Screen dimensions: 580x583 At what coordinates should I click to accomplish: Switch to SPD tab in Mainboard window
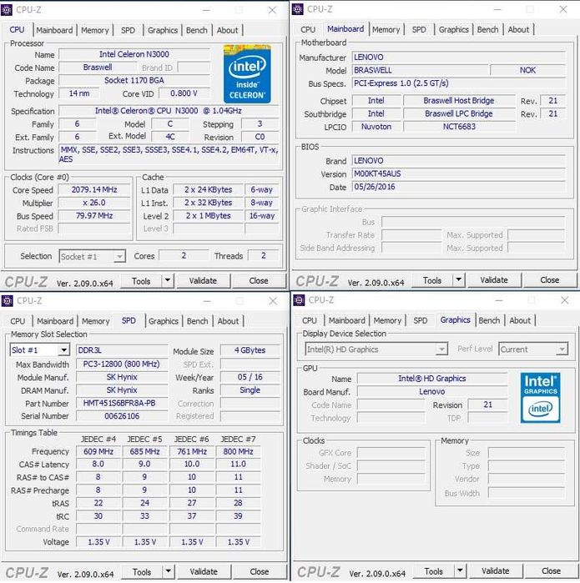(x=419, y=29)
